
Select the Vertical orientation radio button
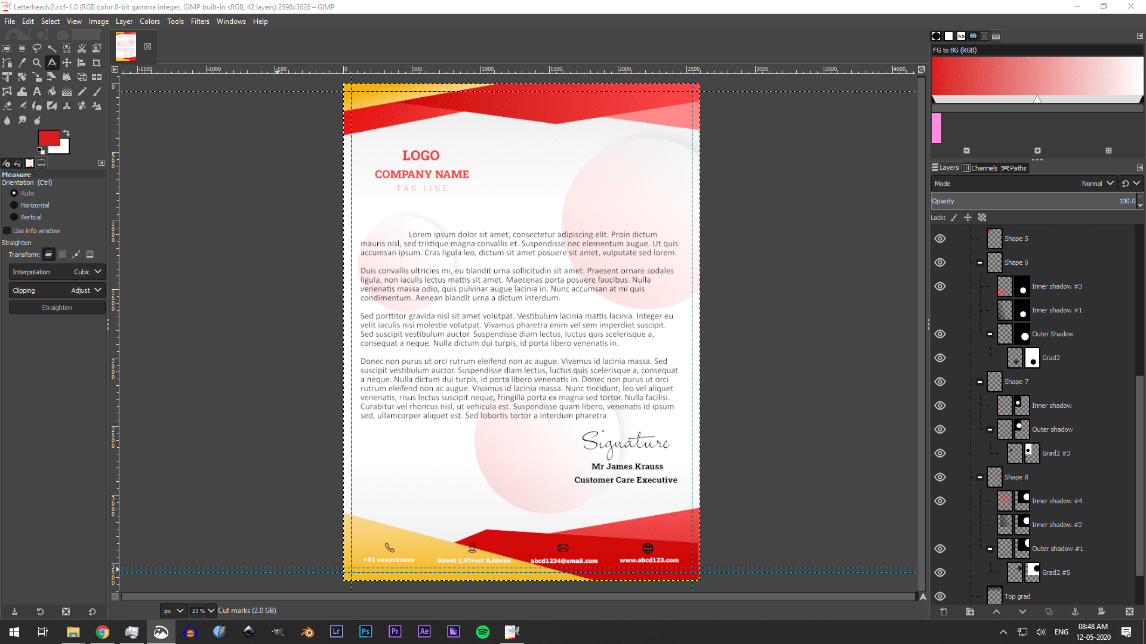[13, 216]
